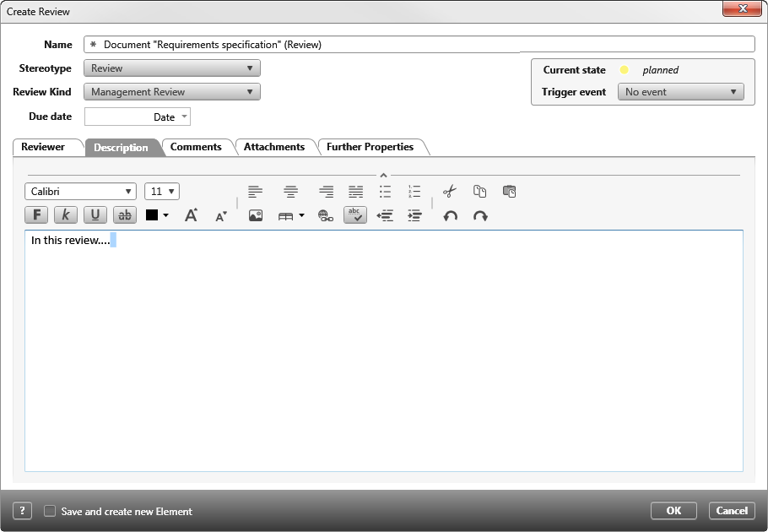
Task: Click the cut scissors icon
Action: tap(449, 192)
